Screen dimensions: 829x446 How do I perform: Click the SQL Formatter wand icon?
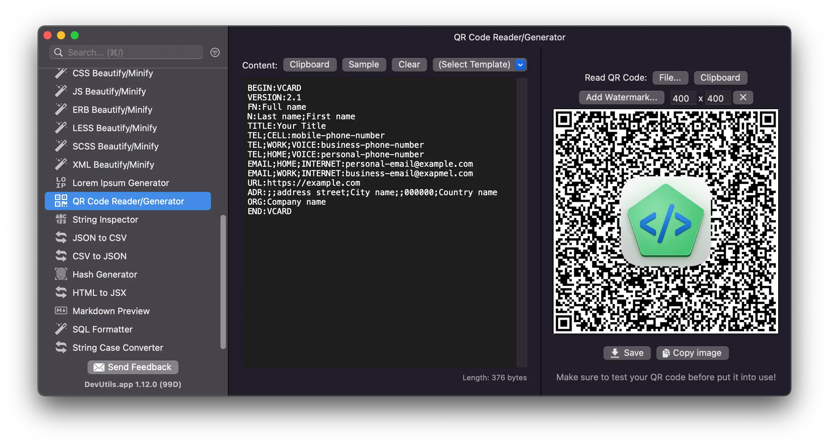(x=61, y=329)
